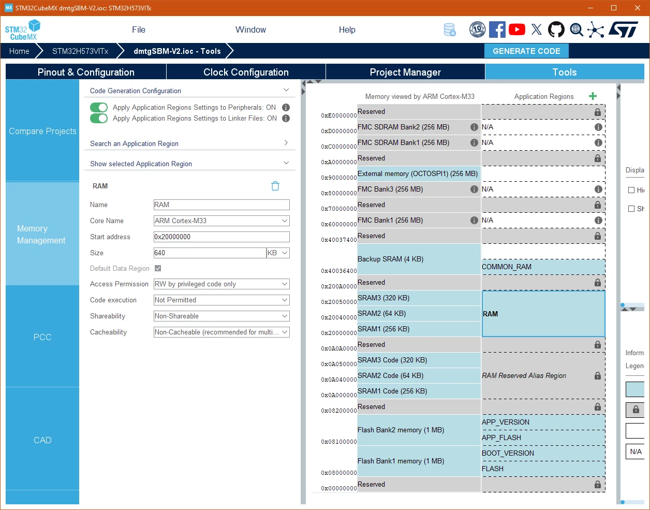This screenshot has height=510, width=650.
Task: Check the first Display option checkbox (Hi...)
Action: tap(631, 190)
